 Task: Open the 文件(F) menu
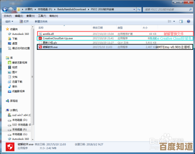click(8, 16)
